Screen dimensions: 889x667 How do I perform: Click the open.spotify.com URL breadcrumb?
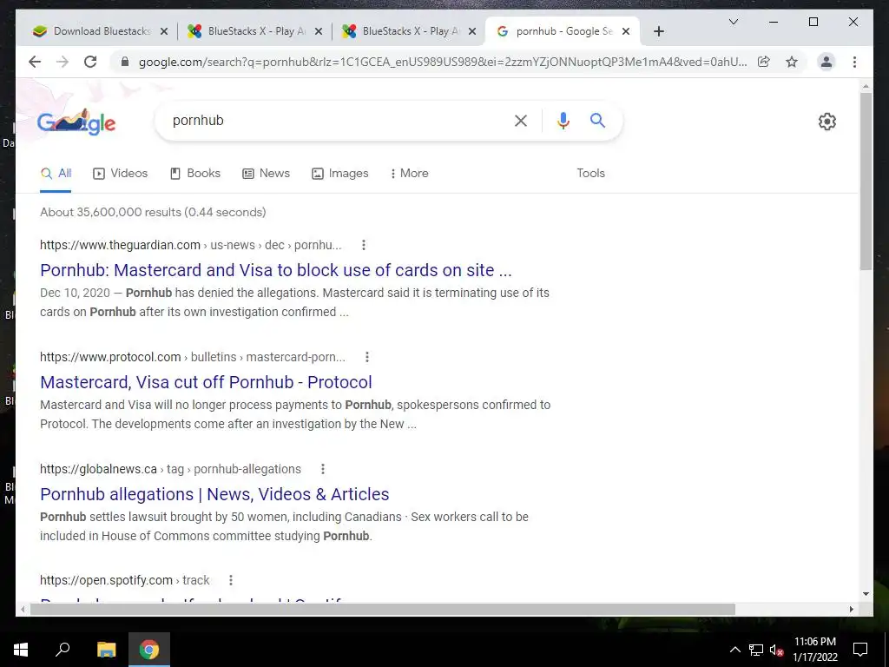(124, 580)
